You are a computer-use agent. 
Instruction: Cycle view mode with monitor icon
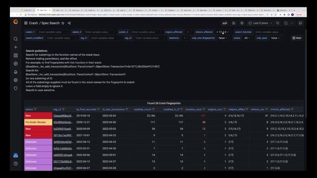(300, 23)
